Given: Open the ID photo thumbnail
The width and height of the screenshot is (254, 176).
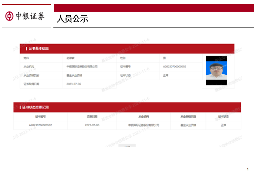Looking at the screenshot, I should coord(216,70).
